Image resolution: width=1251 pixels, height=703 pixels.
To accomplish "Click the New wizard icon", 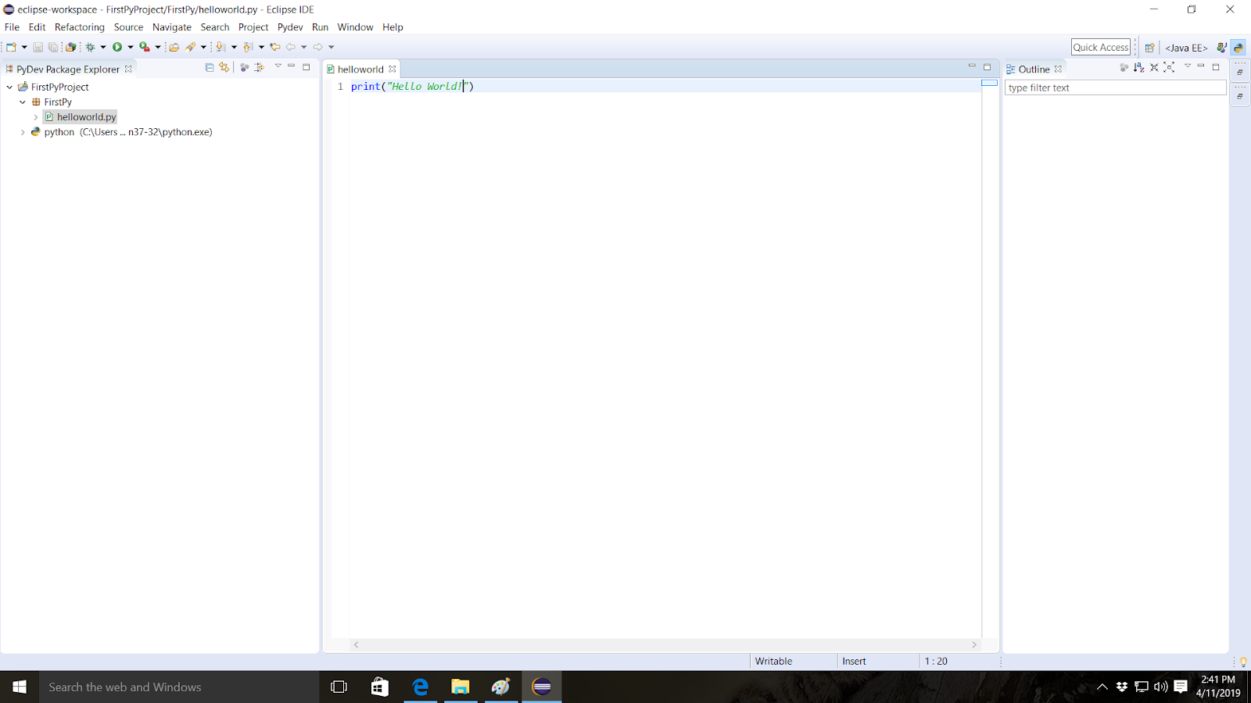I will 9,46.
